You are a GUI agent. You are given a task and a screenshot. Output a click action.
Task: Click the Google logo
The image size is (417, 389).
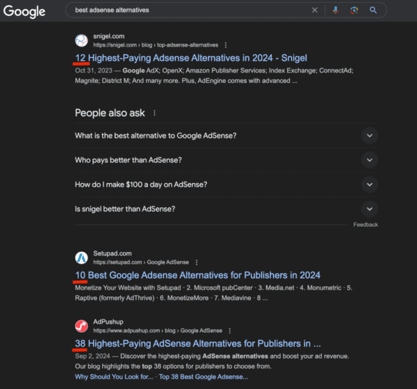(24, 11)
